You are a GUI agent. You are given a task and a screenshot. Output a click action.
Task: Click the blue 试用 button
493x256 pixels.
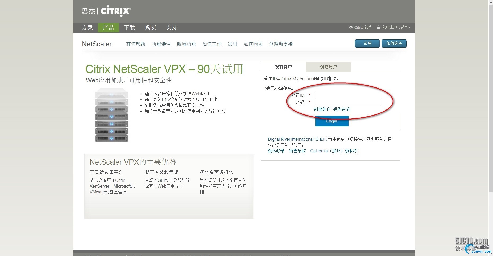click(x=367, y=43)
